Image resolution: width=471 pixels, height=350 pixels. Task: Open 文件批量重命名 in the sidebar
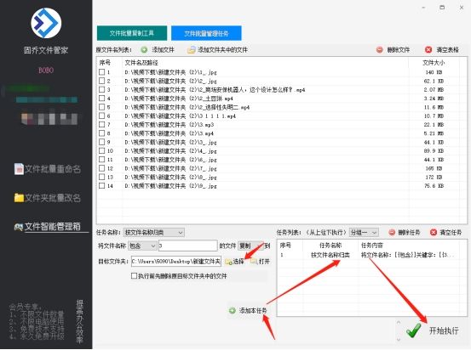(48, 169)
